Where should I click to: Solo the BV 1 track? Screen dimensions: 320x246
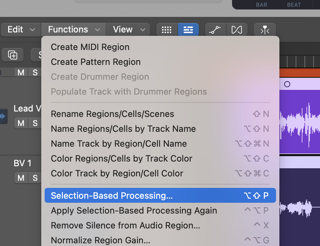tap(35, 178)
